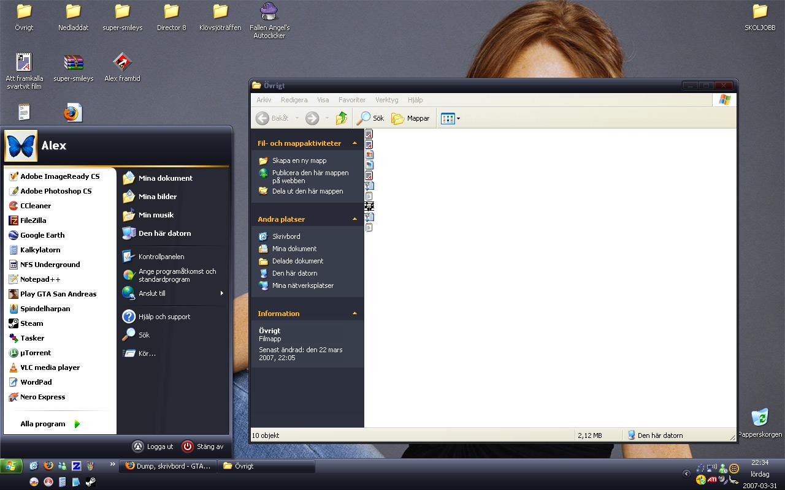Open the forward button history dropdown arrow
The height and width of the screenshot is (490, 785).
[327, 118]
